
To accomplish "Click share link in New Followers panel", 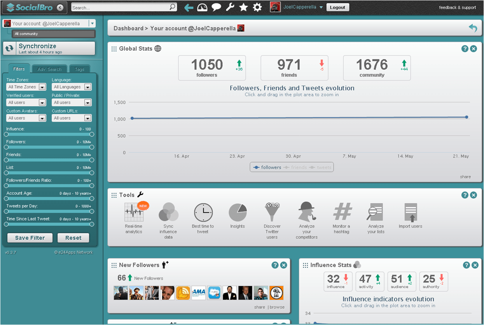I will coord(260,307).
